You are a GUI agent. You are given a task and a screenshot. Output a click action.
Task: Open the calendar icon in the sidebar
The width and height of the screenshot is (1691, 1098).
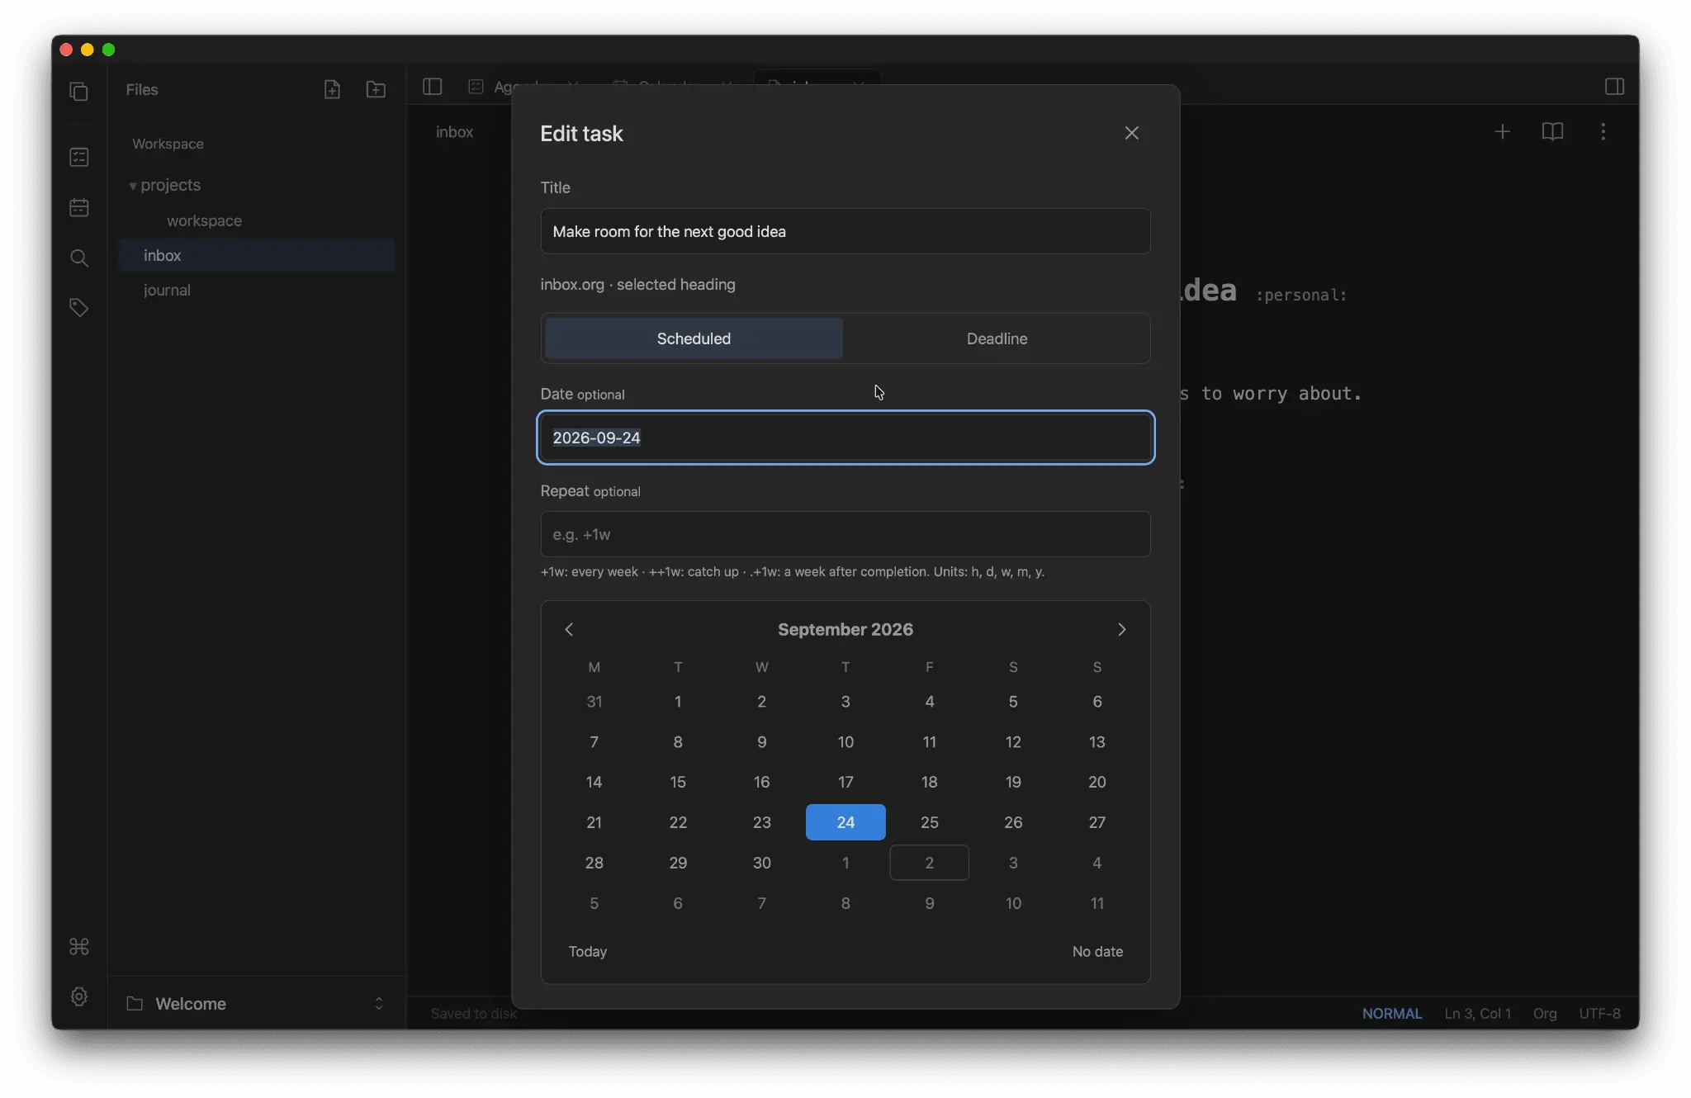pyautogui.click(x=79, y=207)
